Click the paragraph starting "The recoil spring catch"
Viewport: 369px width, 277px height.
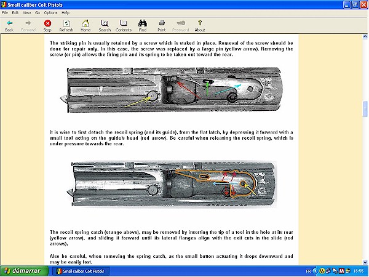[172, 238]
